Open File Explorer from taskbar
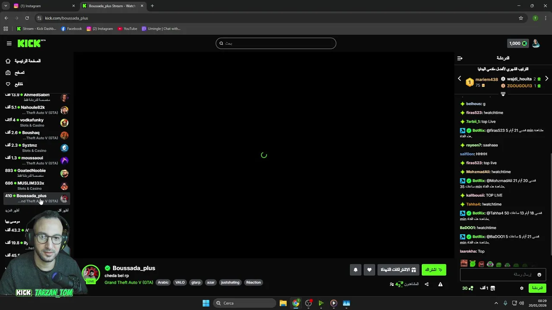This screenshot has width=552, height=310. click(x=283, y=303)
